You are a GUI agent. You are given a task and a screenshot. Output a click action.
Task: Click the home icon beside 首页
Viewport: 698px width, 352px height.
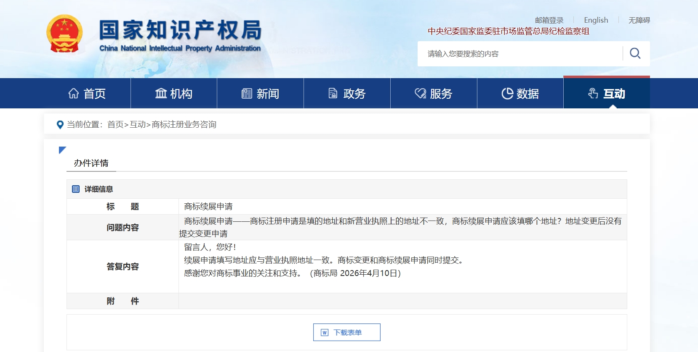click(x=74, y=93)
